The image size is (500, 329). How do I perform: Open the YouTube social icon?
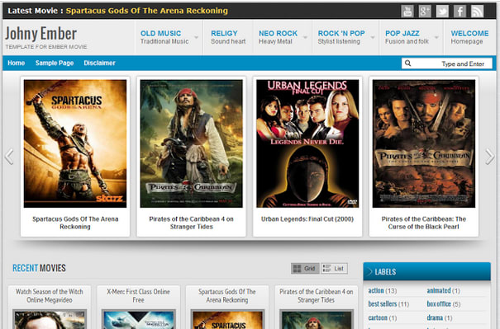click(x=407, y=12)
